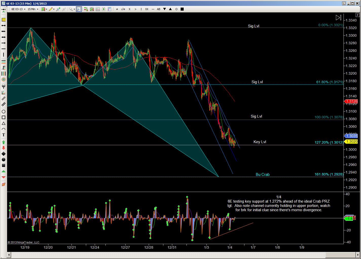Click the skip-to-latest bar arrow button
The image size is (361, 259).
point(338,17)
